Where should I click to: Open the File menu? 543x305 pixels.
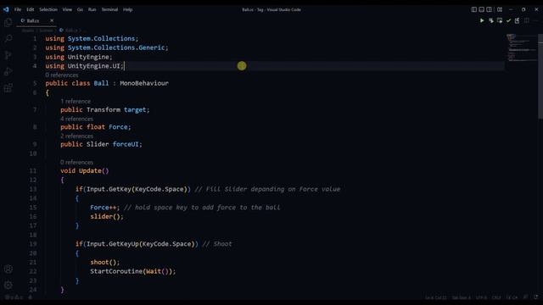[18, 9]
